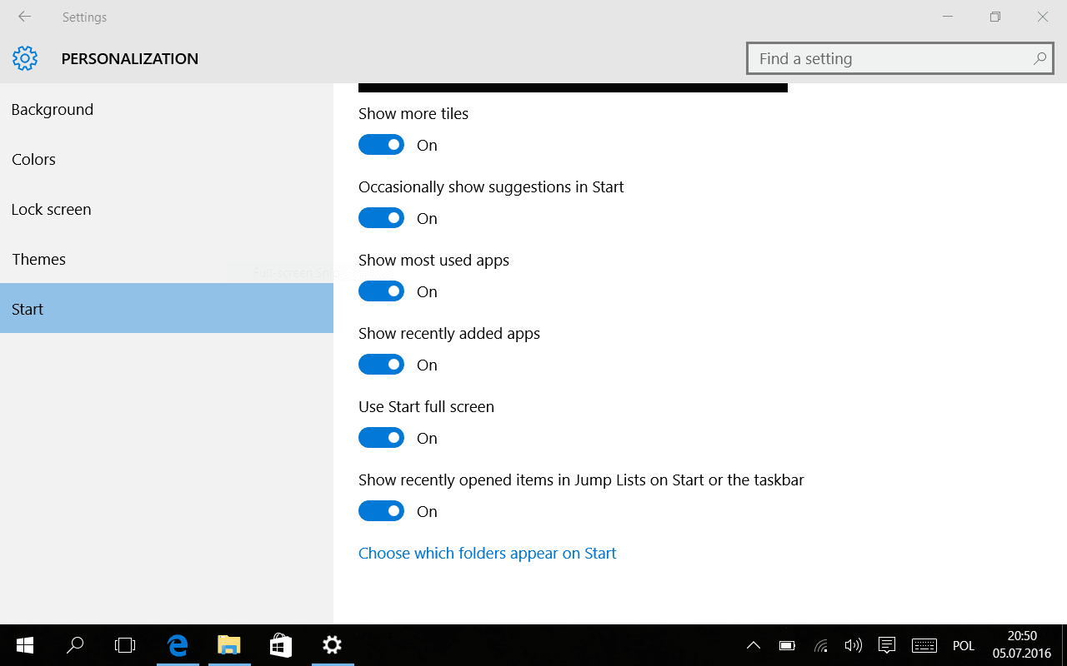This screenshot has height=666, width=1067.
Task: Switch the POL input language
Action: coord(964,646)
